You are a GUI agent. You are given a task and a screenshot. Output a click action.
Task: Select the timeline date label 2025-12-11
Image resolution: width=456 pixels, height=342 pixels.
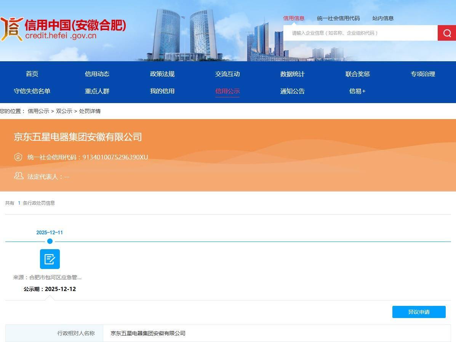tap(50, 232)
